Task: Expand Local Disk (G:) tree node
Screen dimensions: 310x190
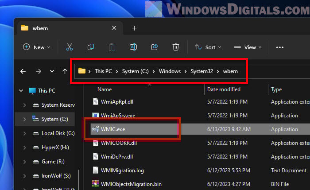Action: point(24,133)
